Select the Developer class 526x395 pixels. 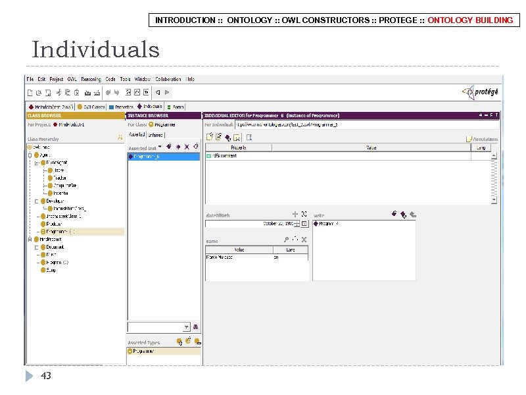coord(53,201)
